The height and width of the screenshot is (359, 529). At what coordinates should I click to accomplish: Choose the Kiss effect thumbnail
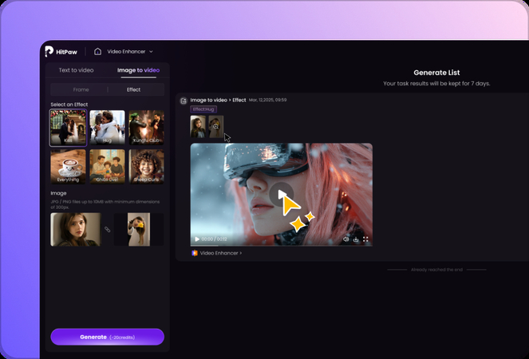pos(68,128)
